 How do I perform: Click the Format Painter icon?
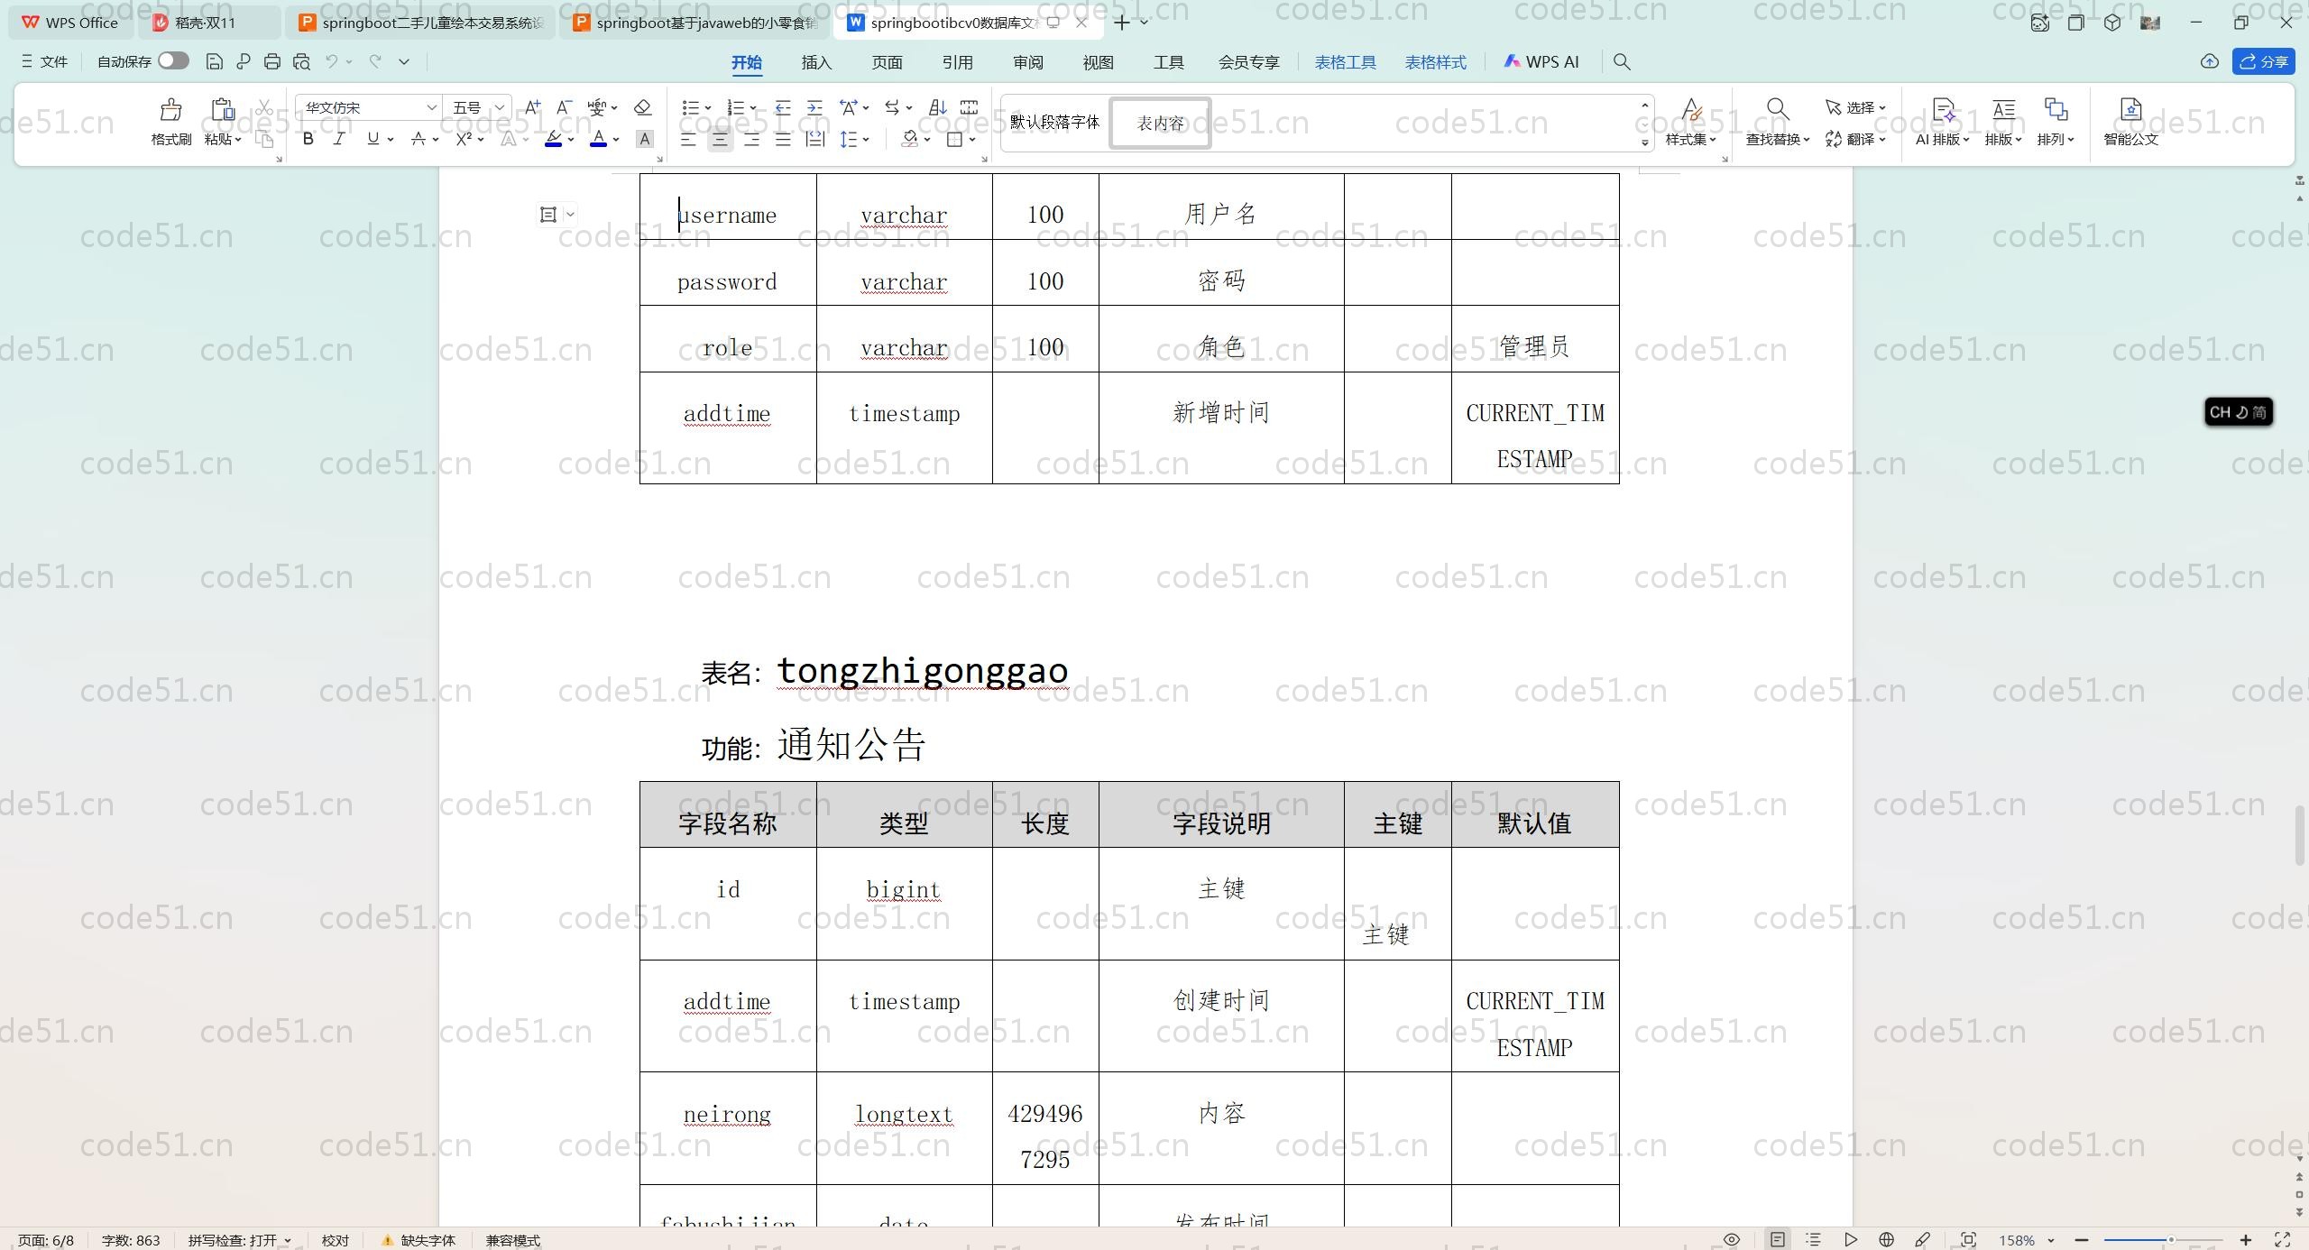[x=170, y=110]
